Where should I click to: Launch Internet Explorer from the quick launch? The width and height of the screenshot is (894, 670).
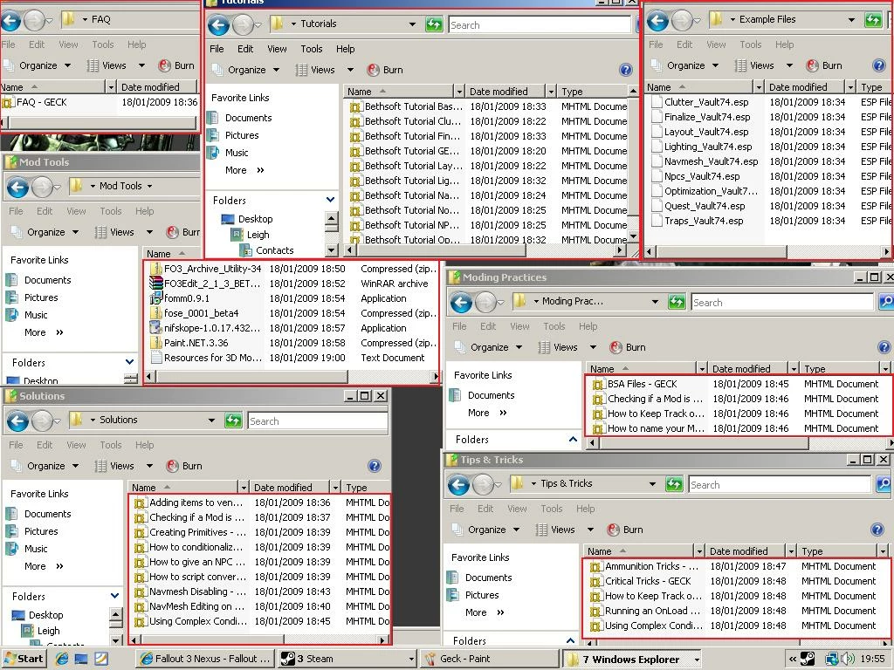[62, 660]
